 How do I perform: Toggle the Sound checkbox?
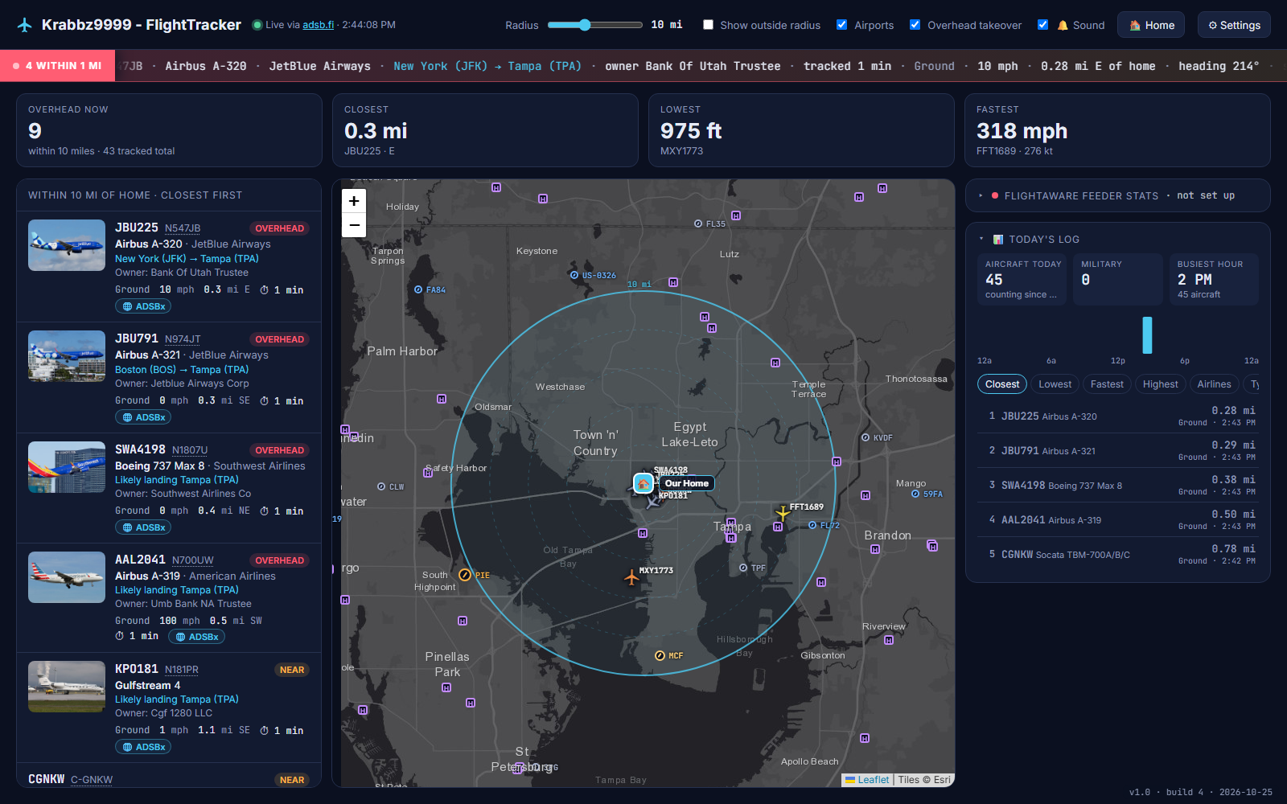1042,25
